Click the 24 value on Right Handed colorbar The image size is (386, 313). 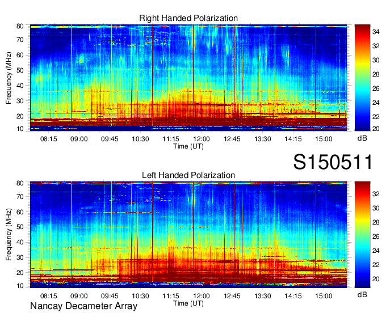click(x=376, y=103)
